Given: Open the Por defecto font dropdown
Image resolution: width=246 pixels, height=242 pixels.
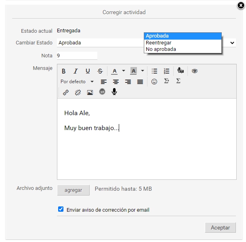Looking at the screenshot, I should coord(77,82).
